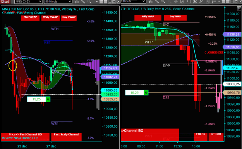Screen dimensions: 242x149
Task: Click the DS1 pivot label
Action: pyautogui.click(x=166, y=97)
